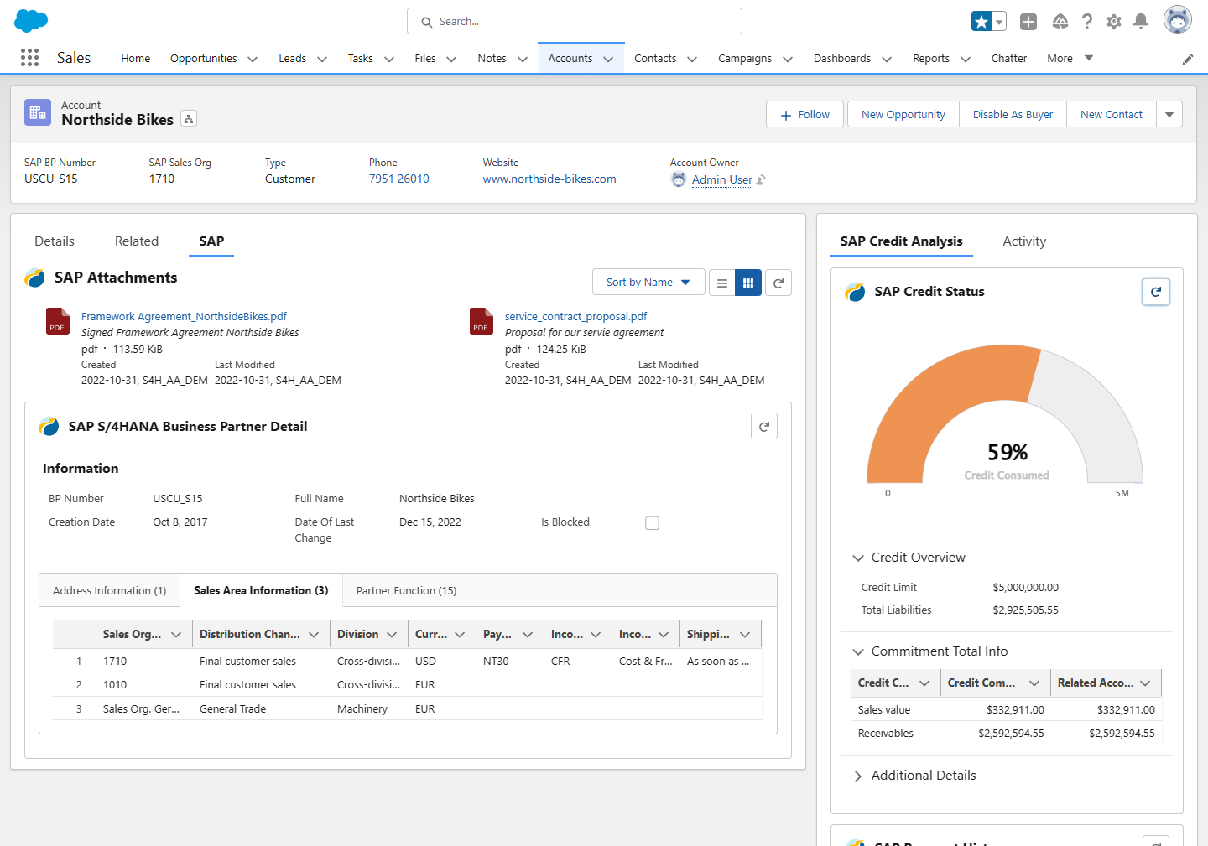Click the Admin User avatar icon
Image resolution: width=1208 pixels, height=846 pixels.
679,179
